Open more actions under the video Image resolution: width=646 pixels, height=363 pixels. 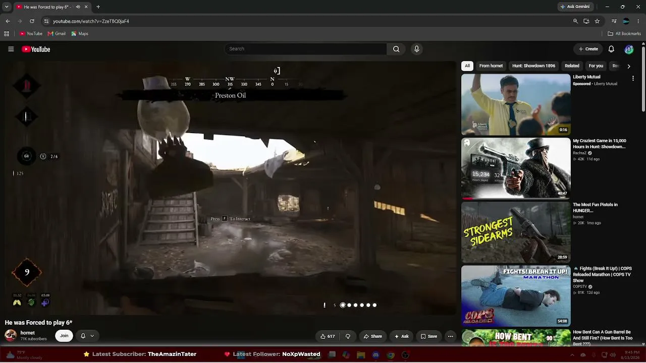pyautogui.click(x=451, y=336)
